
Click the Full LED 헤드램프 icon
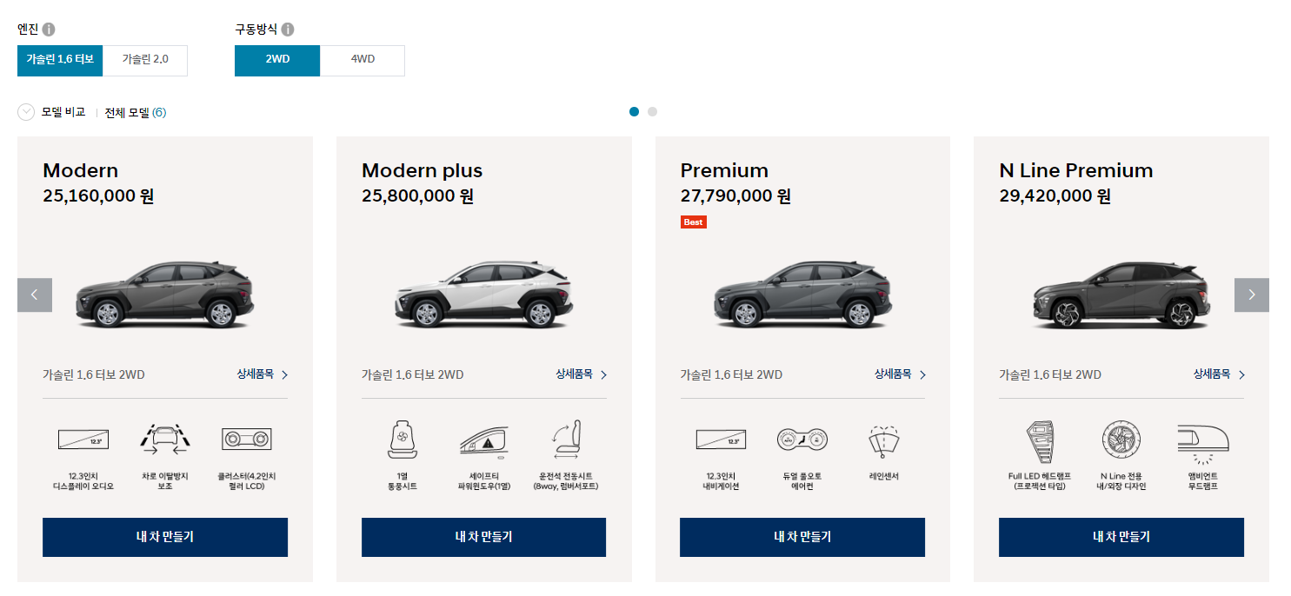(x=1040, y=443)
